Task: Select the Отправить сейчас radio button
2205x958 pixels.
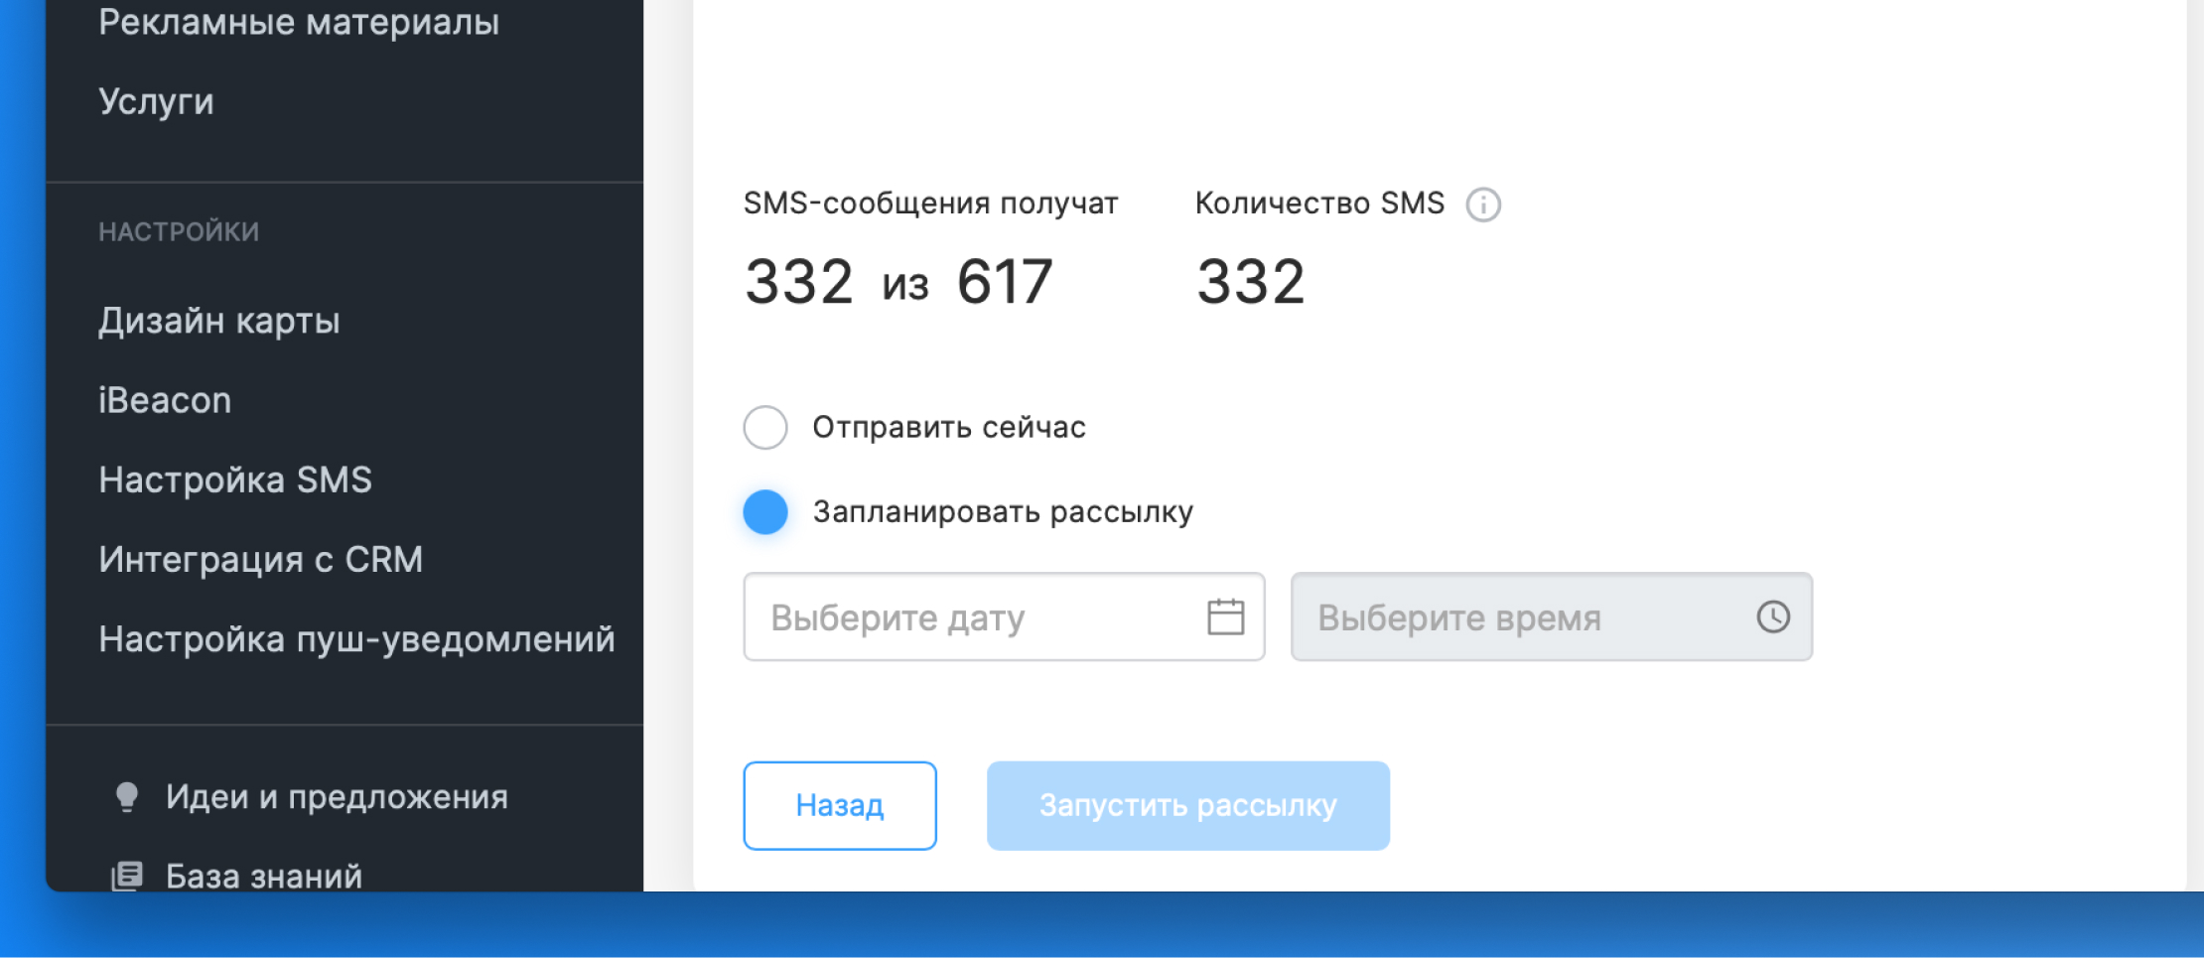Action: tap(765, 427)
